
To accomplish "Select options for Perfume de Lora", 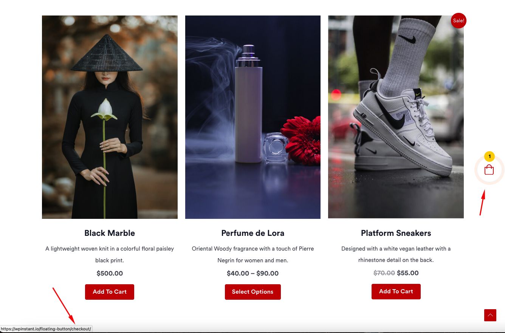I will pyautogui.click(x=253, y=292).
